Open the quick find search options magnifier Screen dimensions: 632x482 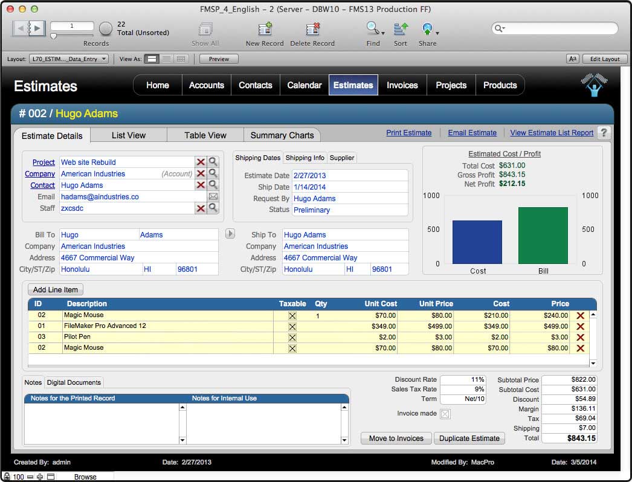pyautogui.click(x=500, y=28)
